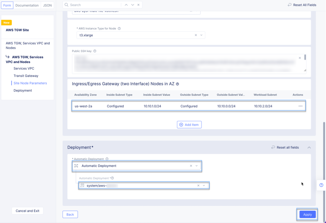Open the system/aws credential dropdown
This screenshot has height=223, width=326.
pyautogui.click(x=204, y=186)
